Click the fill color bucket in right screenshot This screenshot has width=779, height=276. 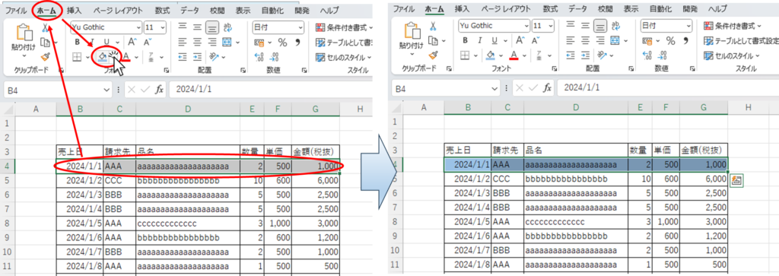[x=491, y=55]
